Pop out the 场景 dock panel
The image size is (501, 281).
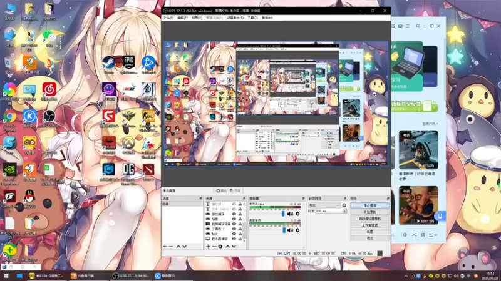(x=200, y=199)
